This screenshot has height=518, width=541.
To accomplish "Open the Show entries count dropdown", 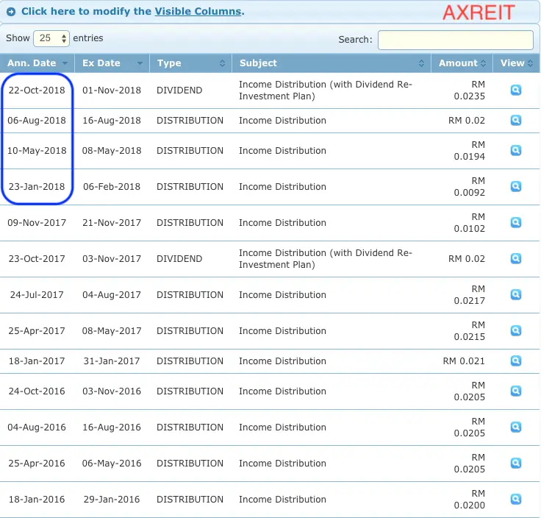I will pyautogui.click(x=51, y=38).
